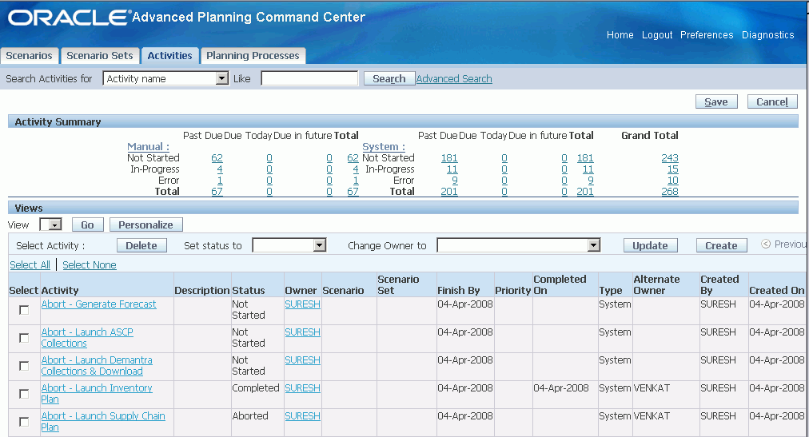Screen dimensions: 809x437
Task: Click Manual Total past due count 67
Action: point(217,192)
